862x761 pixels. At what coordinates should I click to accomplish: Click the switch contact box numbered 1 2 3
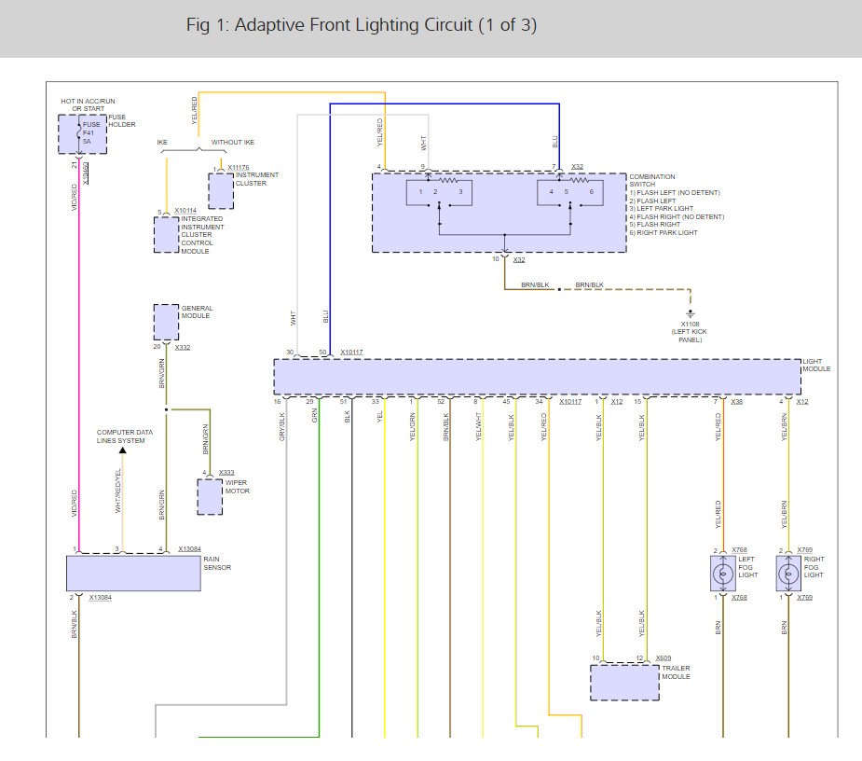point(439,193)
